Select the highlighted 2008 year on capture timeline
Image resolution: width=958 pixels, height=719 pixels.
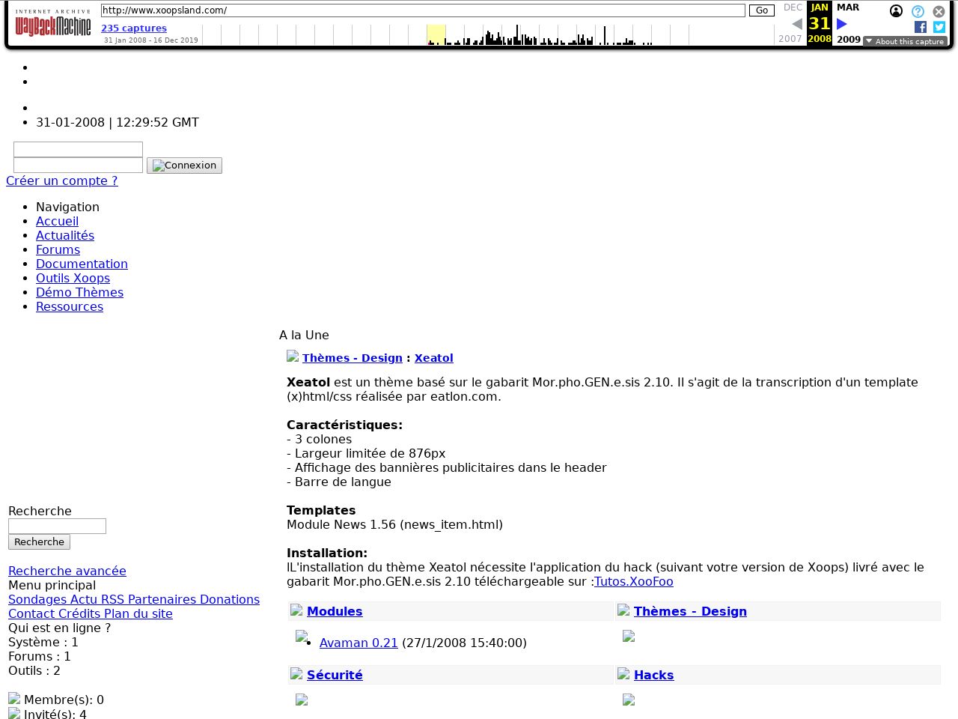coord(436,34)
